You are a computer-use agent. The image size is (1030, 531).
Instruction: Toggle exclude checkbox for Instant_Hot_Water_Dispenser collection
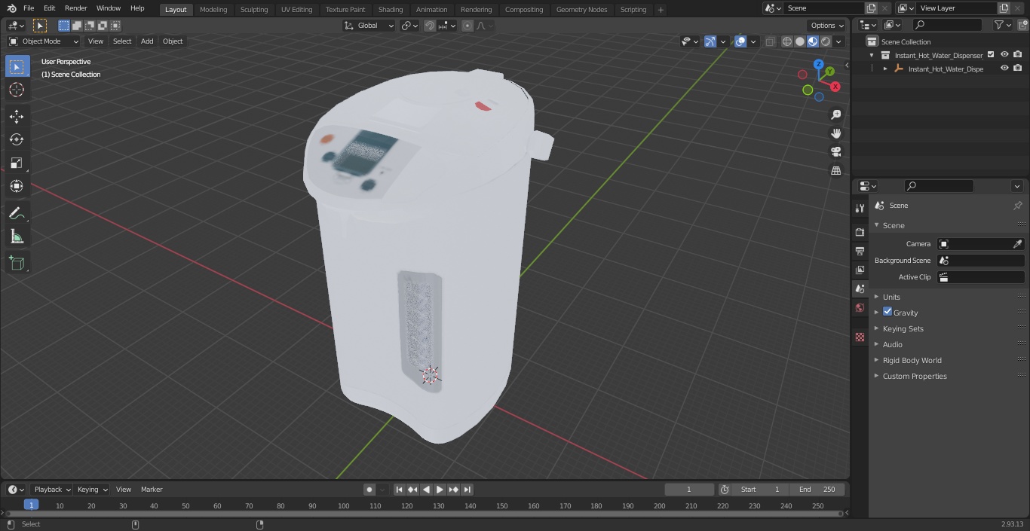991,55
